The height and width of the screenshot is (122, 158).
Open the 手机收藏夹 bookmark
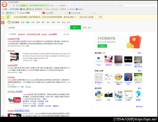coord(14,9)
